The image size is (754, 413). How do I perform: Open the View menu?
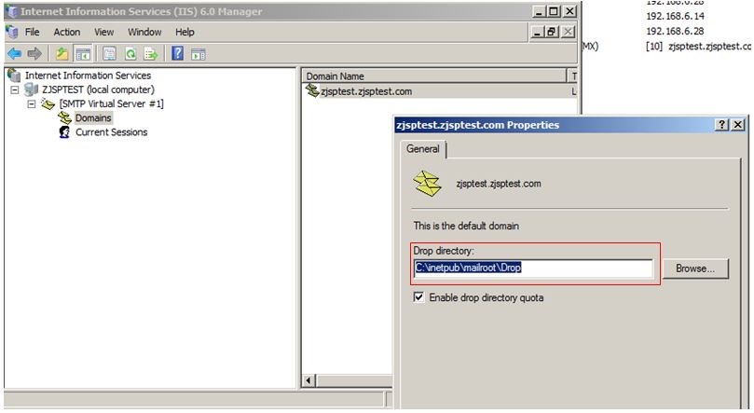click(103, 33)
